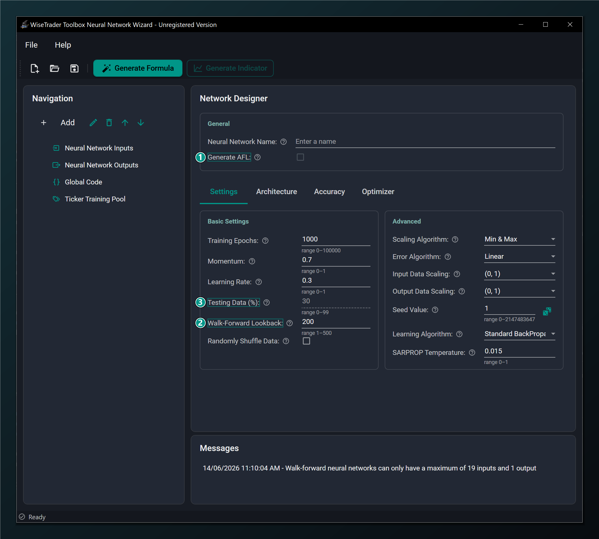Screen dimensions: 599x539
Task: Randomize seed value with the dice icon
Action: pos(547,311)
